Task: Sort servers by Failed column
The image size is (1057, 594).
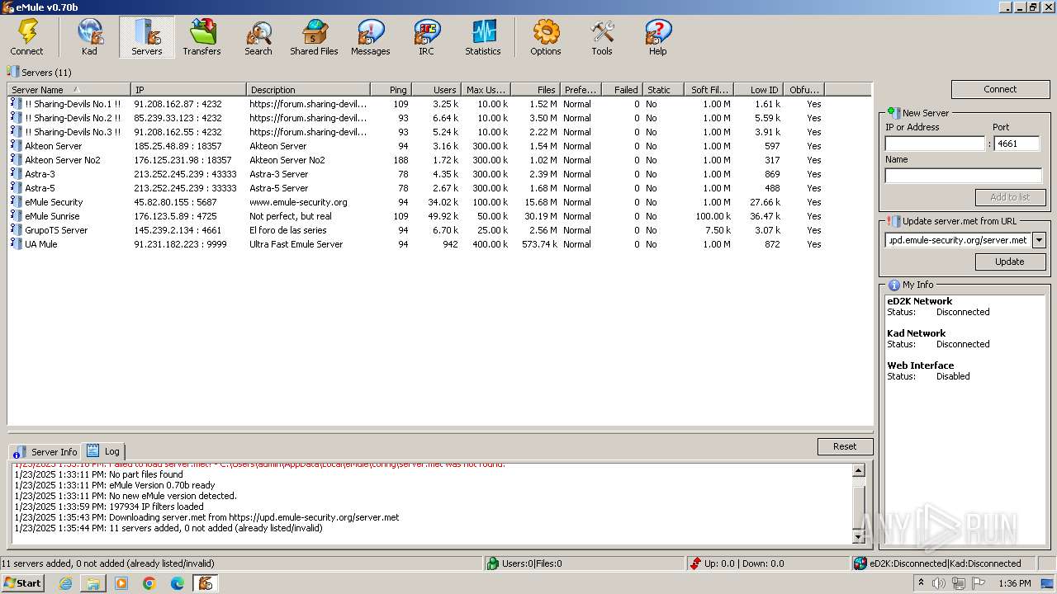Action: (622, 89)
